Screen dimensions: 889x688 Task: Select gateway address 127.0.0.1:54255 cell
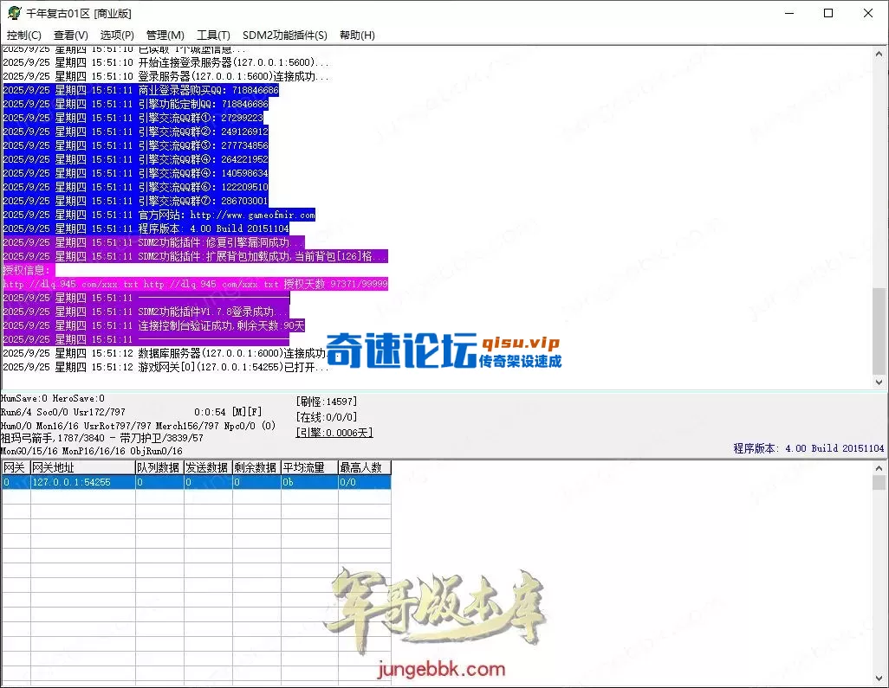83,482
